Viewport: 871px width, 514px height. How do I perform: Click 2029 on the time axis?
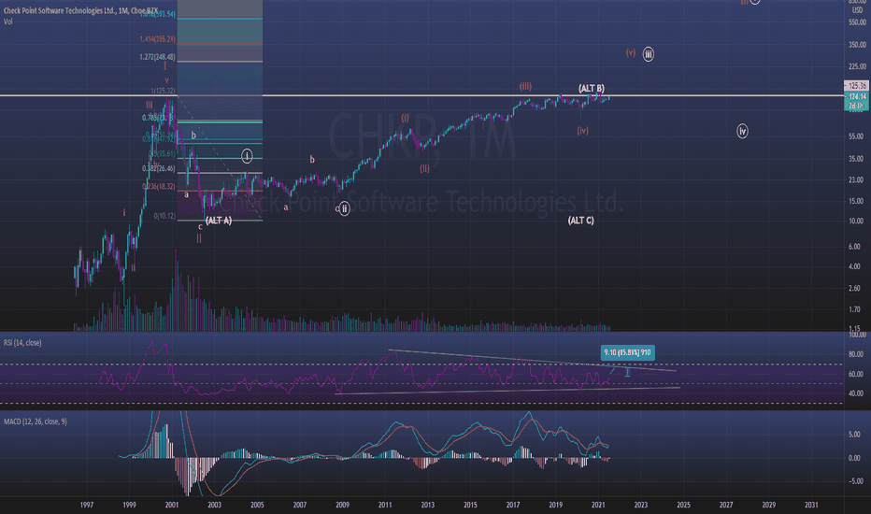pyautogui.click(x=769, y=505)
